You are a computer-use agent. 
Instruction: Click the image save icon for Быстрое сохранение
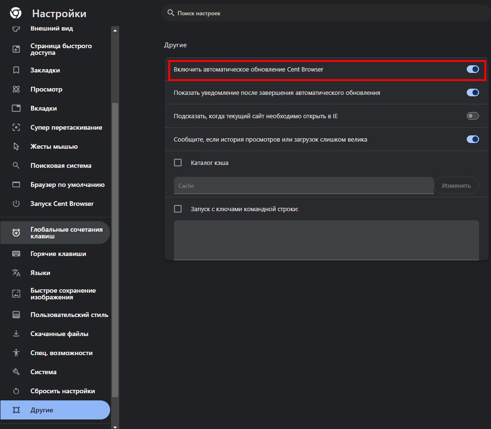16,294
